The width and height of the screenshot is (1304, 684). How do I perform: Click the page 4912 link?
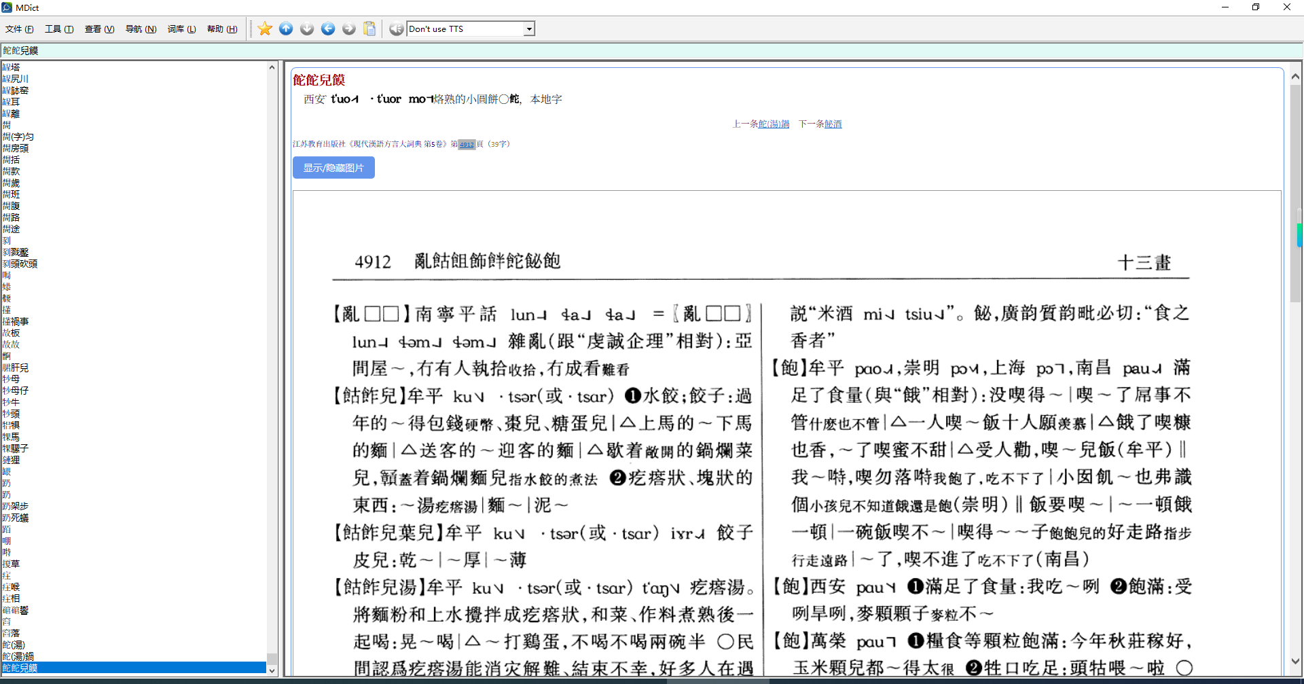pos(467,144)
